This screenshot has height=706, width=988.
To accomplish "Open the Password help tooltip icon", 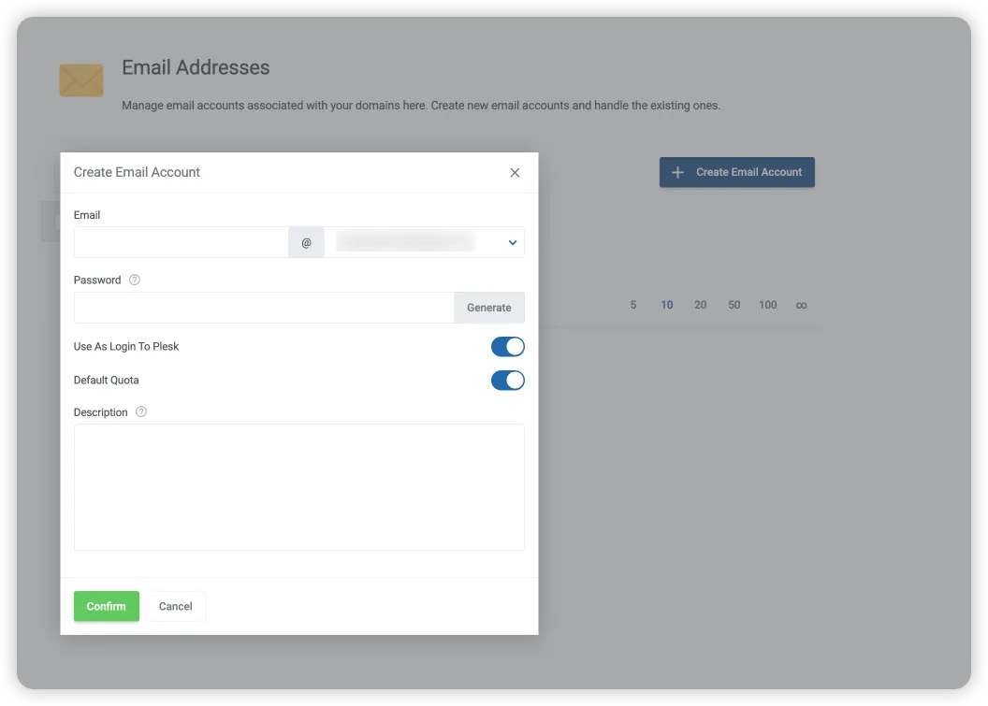I will (134, 279).
